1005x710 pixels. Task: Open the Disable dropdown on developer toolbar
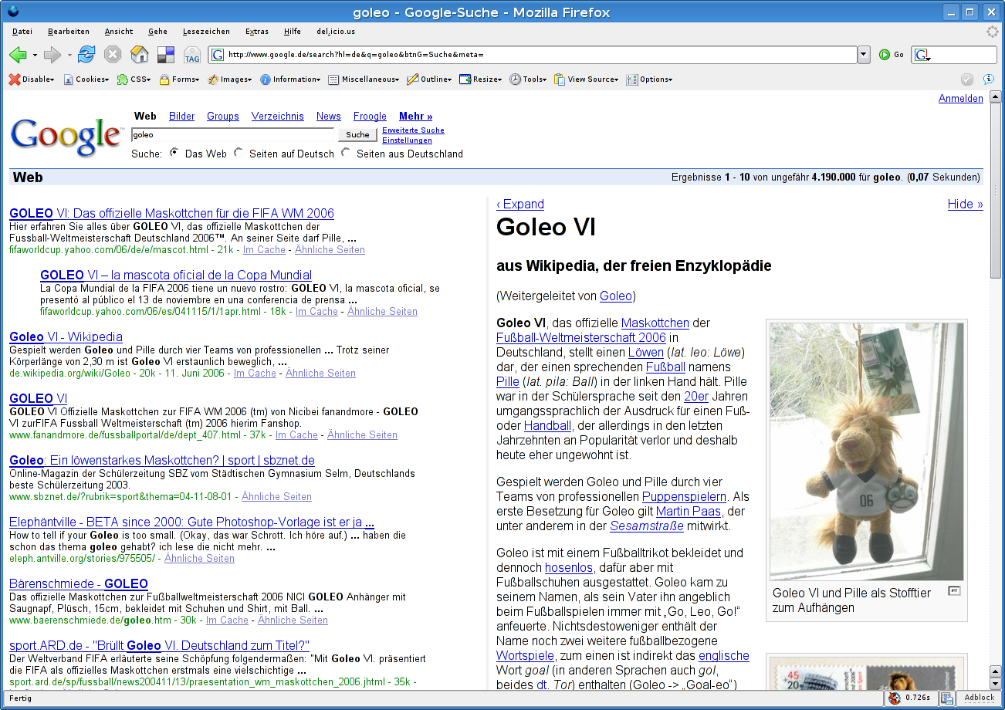point(32,79)
